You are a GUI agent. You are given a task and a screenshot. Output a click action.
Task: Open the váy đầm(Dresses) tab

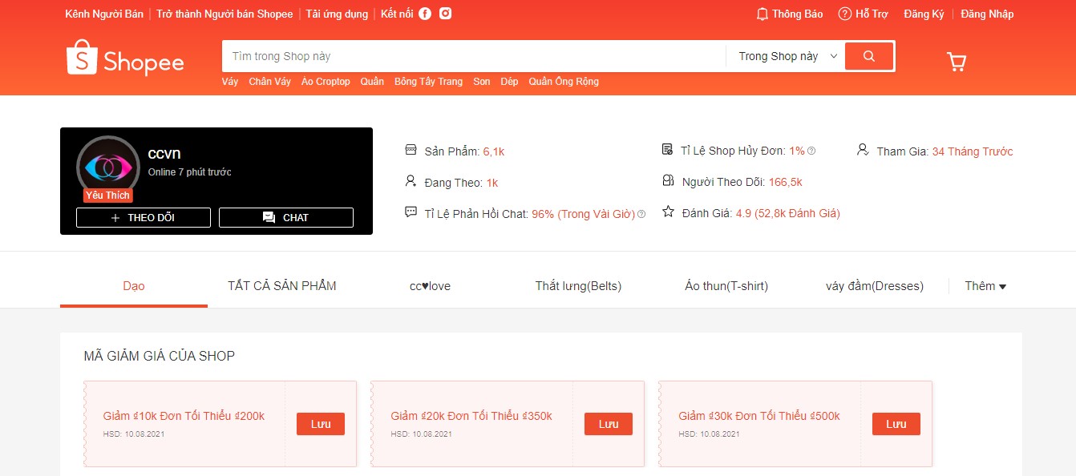(x=875, y=286)
